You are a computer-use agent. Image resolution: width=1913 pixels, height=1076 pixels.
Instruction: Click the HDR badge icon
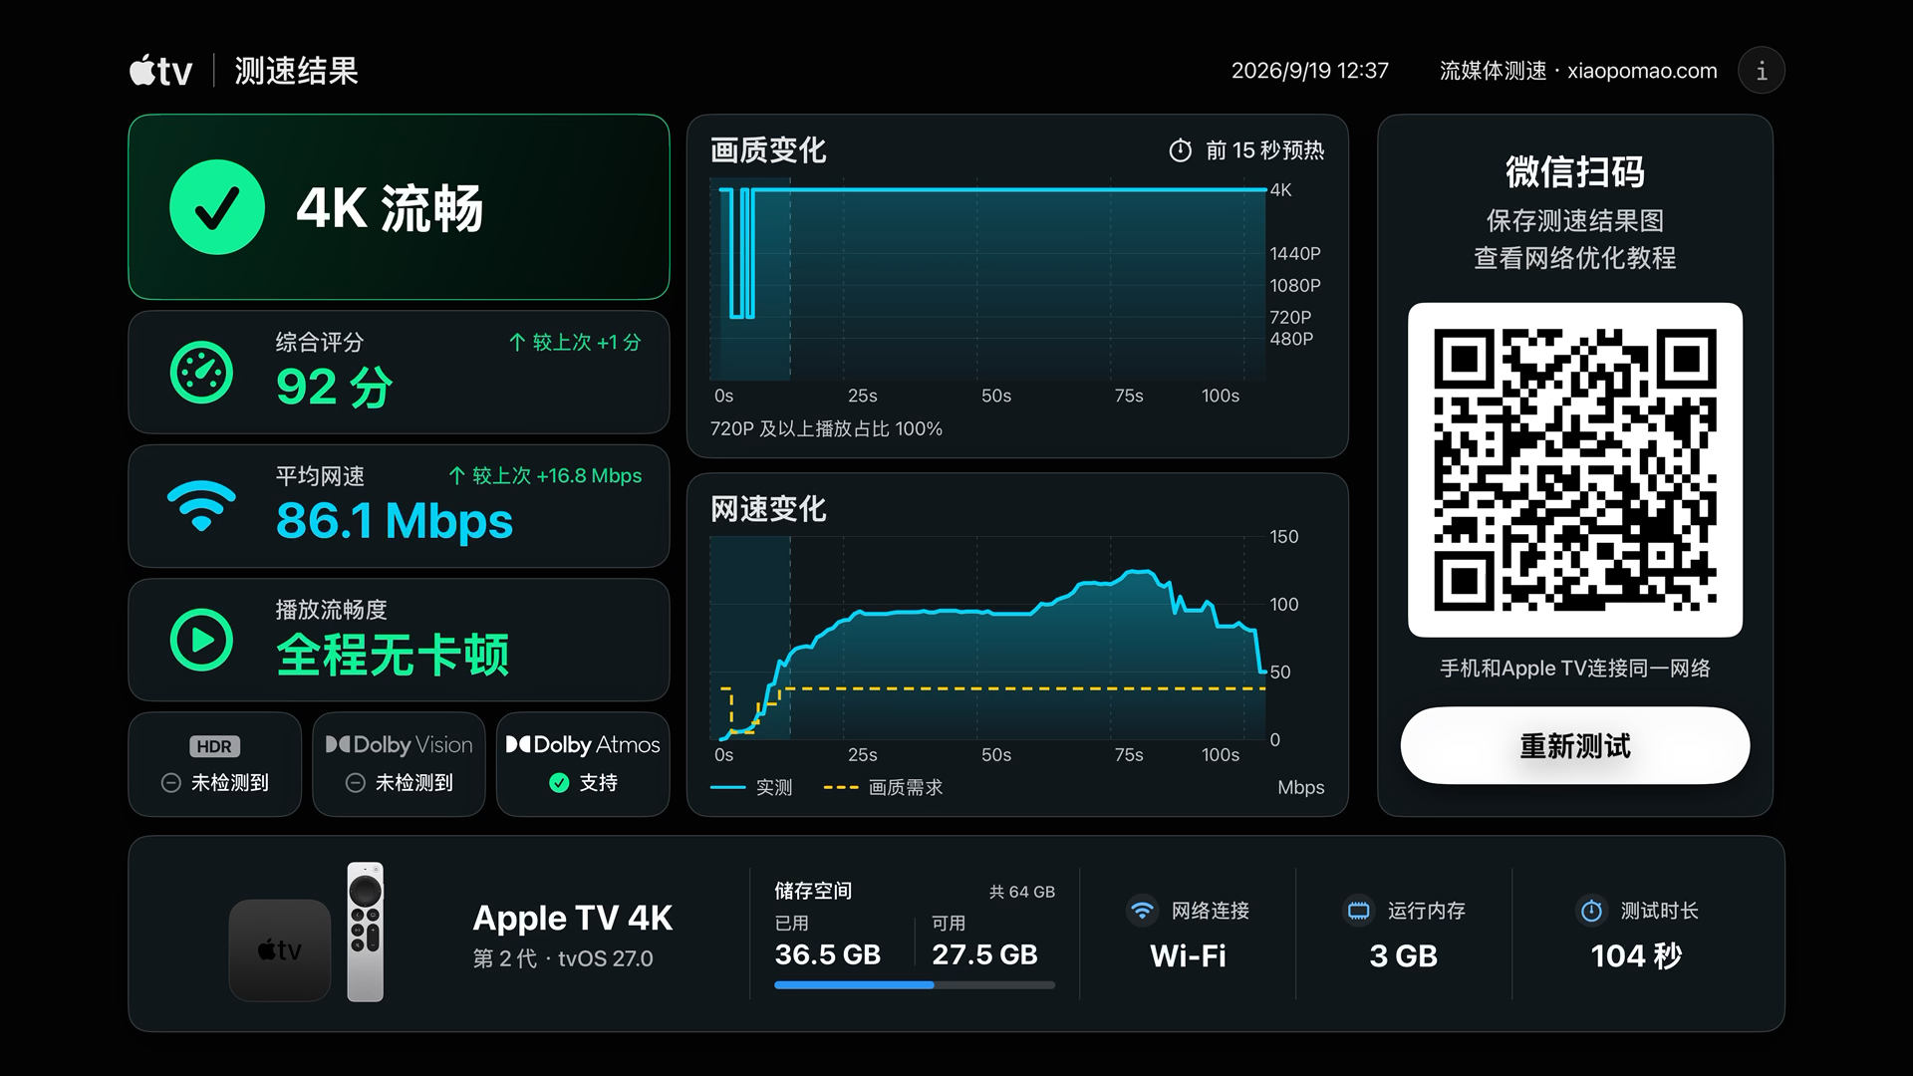[214, 746]
